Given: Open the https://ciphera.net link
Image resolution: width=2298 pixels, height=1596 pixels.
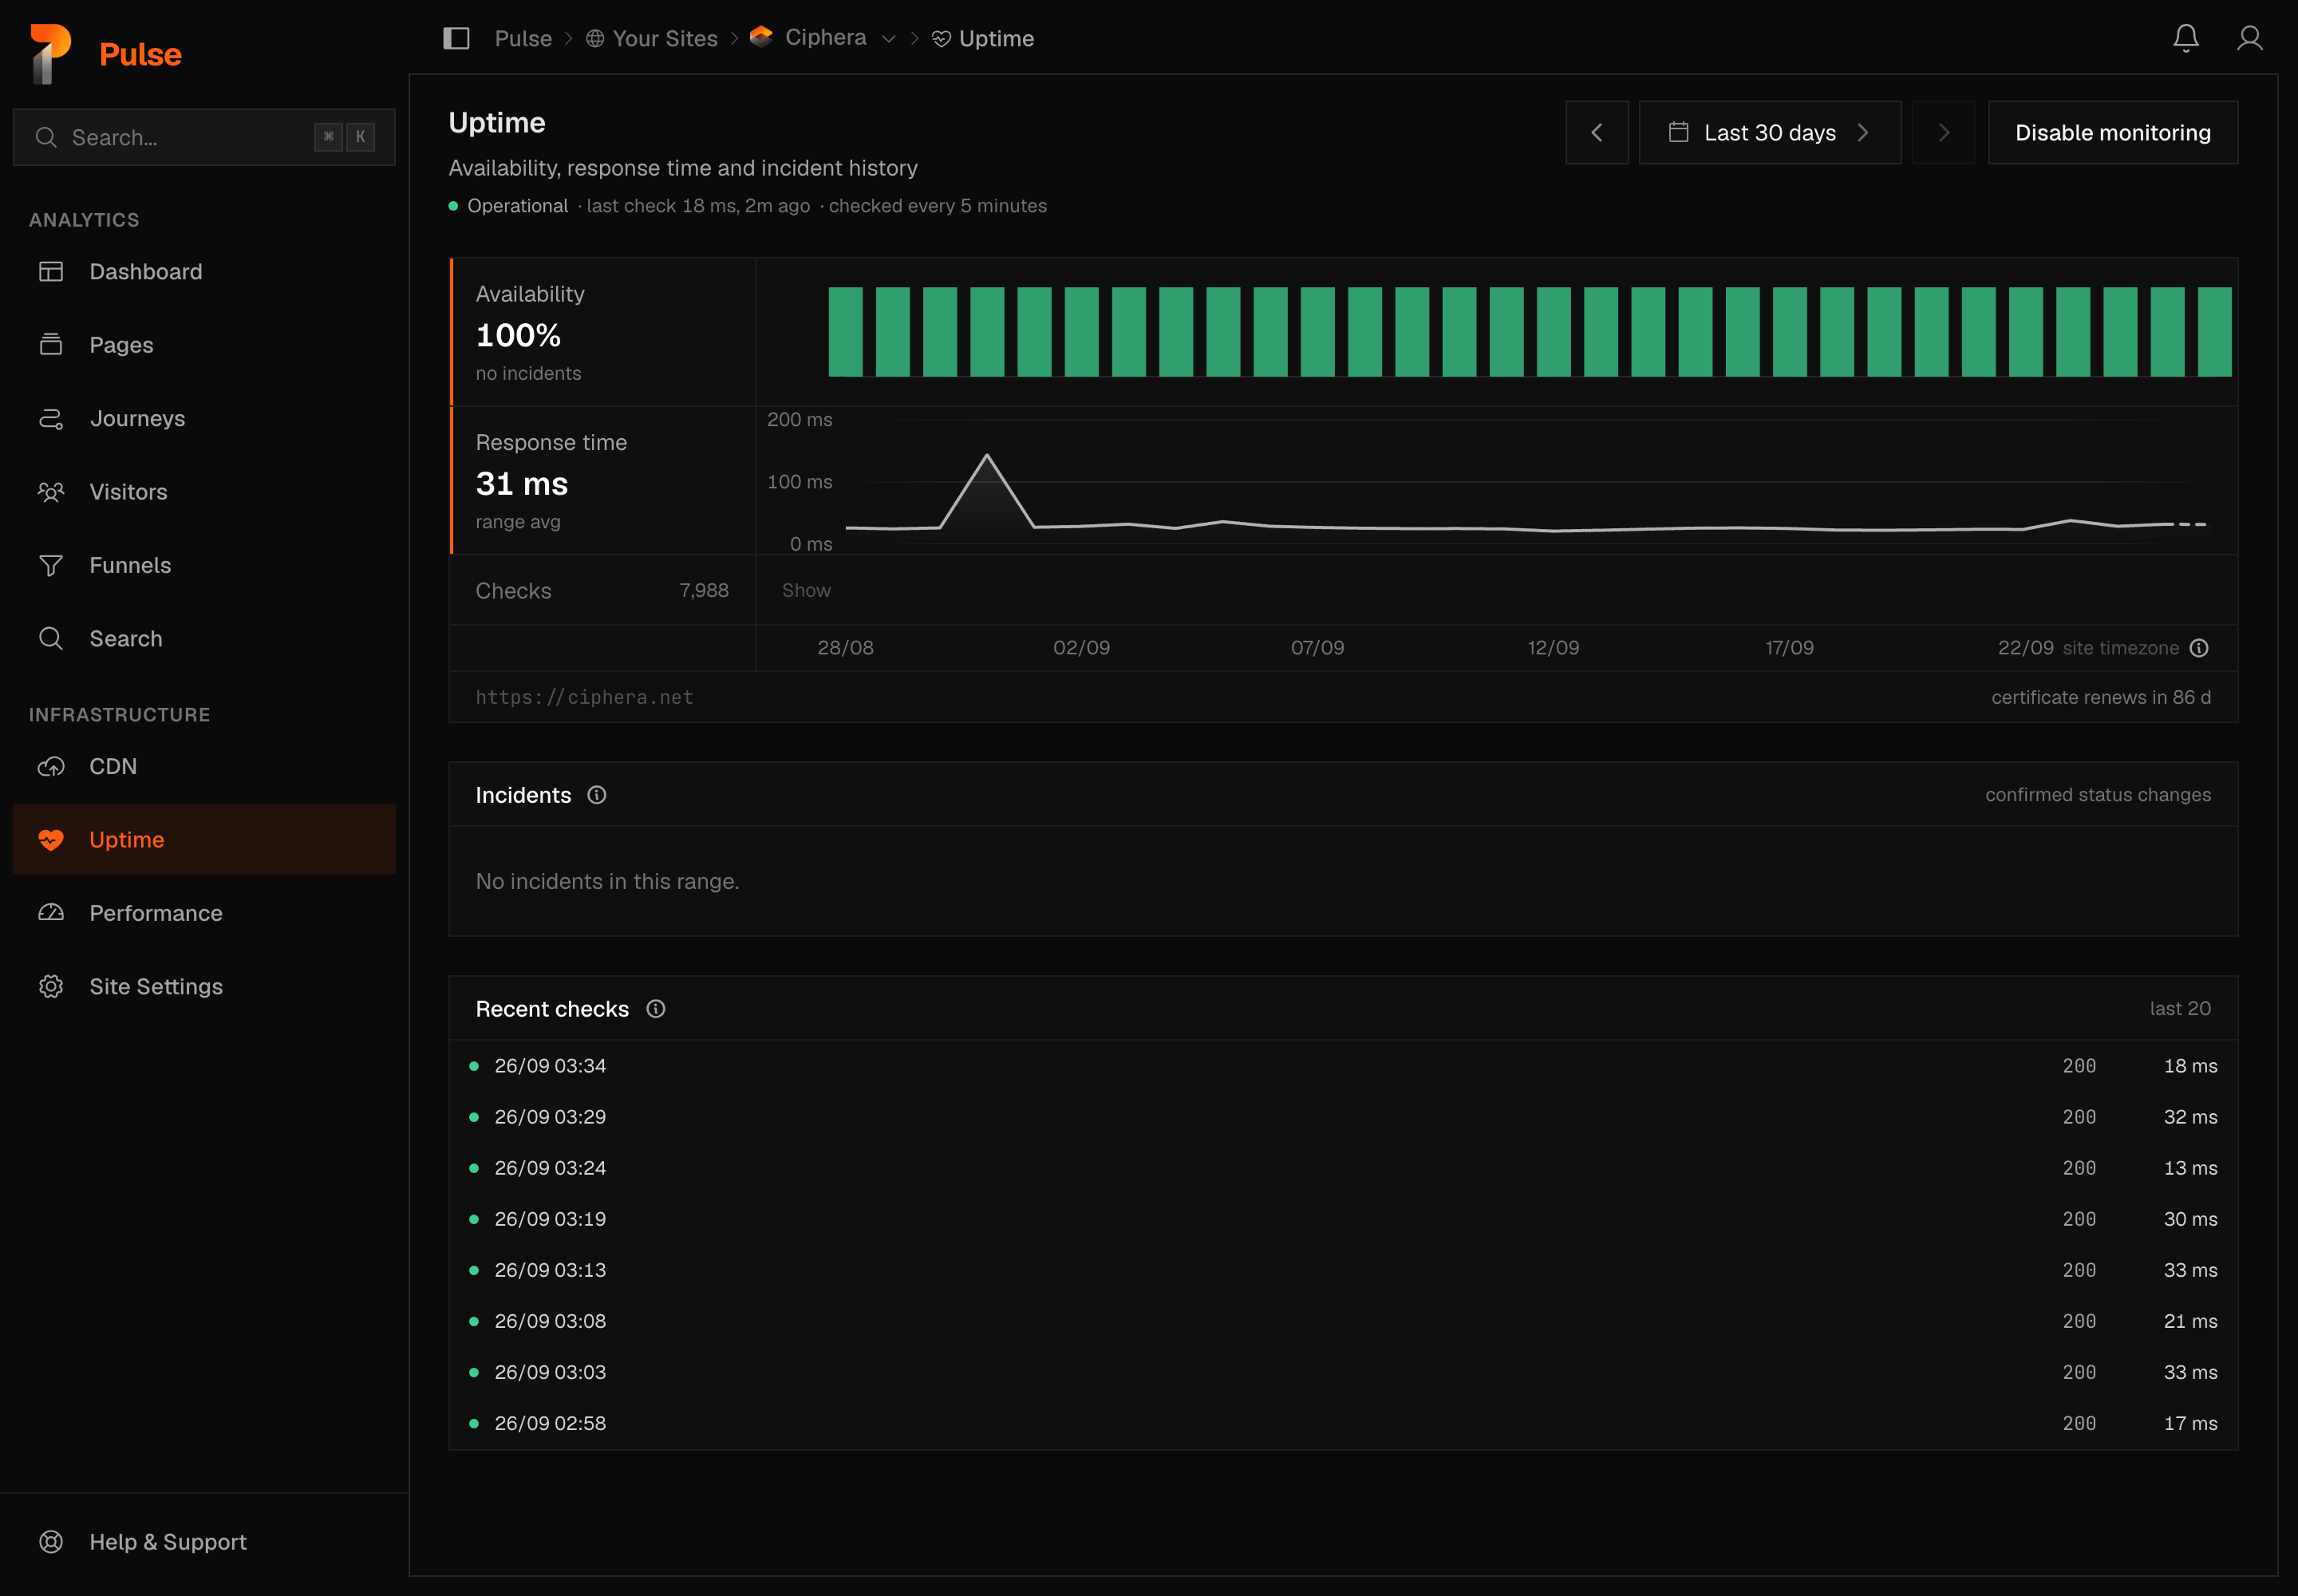Looking at the screenshot, I should (x=584, y=697).
